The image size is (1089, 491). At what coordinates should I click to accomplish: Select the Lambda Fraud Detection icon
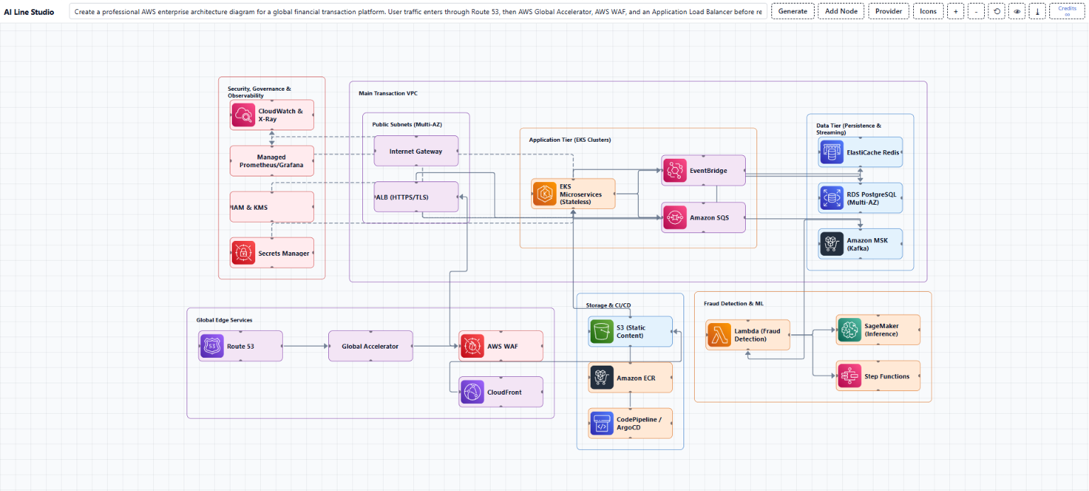coord(720,334)
